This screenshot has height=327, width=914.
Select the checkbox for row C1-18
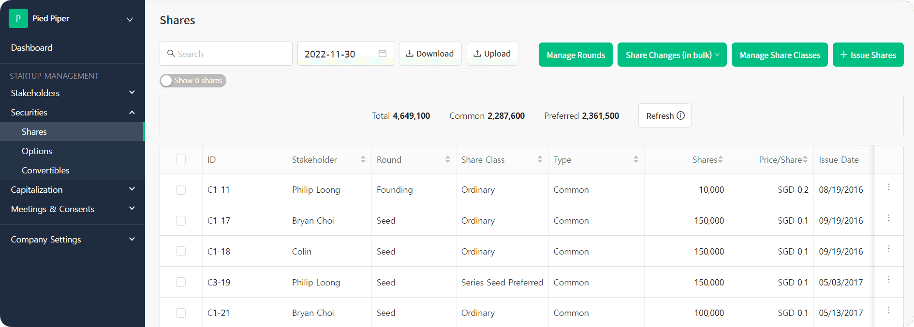coord(181,251)
